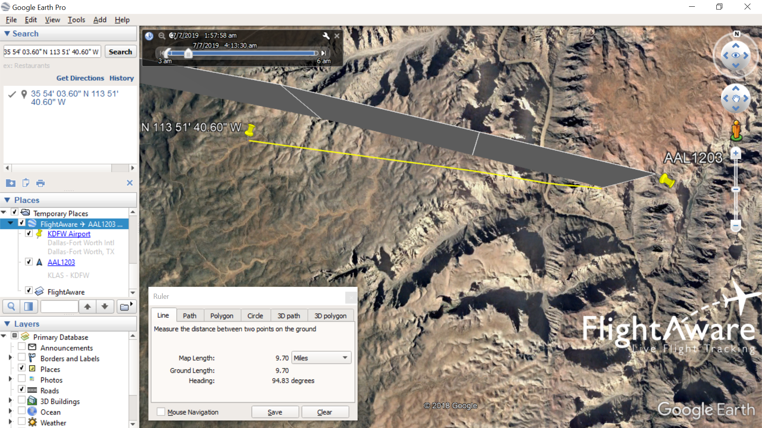Disable the Roads layer checkbox
This screenshot has height=428, width=762.
pos(22,390)
